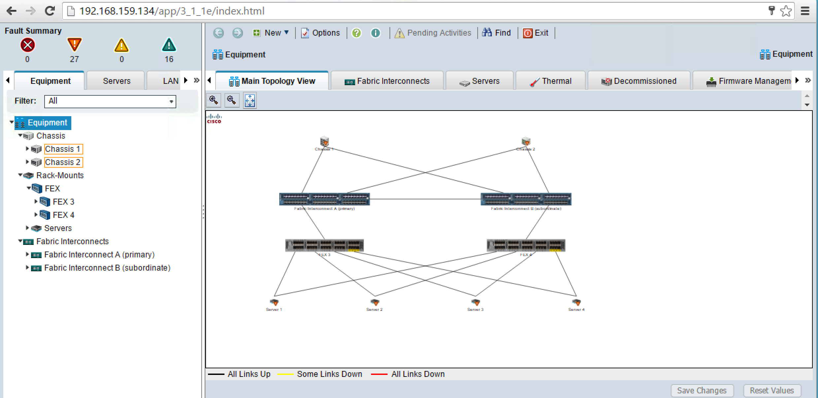Viewport: 818px width, 398px height.
Task: Open the browser hamburger menu
Action: (805, 11)
